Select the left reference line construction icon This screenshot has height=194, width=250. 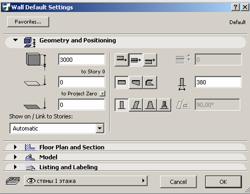point(122,60)
